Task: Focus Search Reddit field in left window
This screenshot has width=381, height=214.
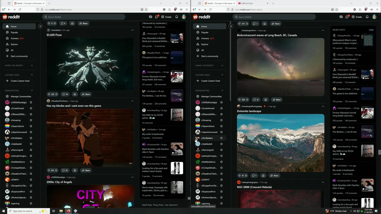Action: [x=84, y=17]
